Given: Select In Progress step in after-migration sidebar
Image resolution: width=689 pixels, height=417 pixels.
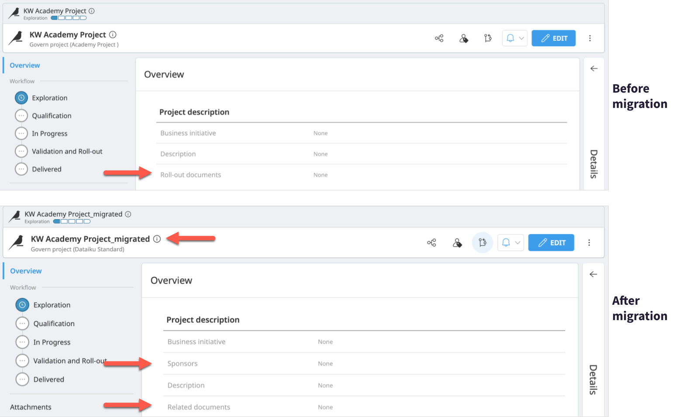Looking at the screenshot, I should tap(43, 342).
